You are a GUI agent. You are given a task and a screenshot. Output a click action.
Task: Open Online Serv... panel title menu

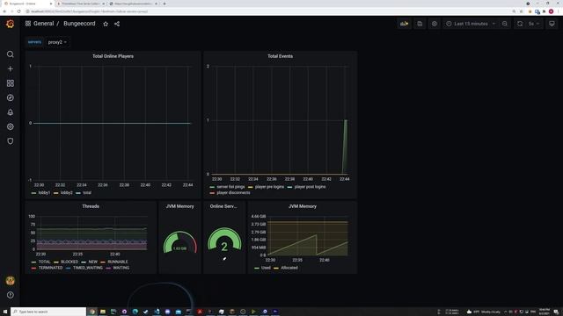223,206
